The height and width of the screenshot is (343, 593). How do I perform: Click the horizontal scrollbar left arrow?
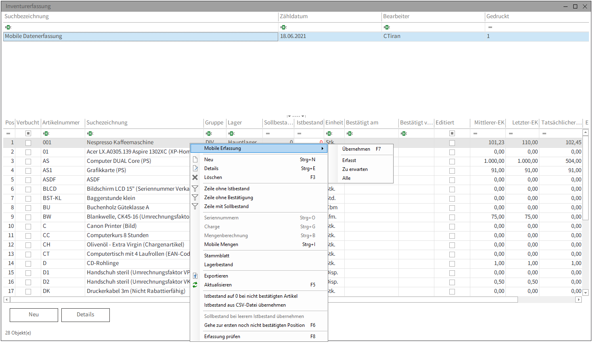(x=6, y=300)
